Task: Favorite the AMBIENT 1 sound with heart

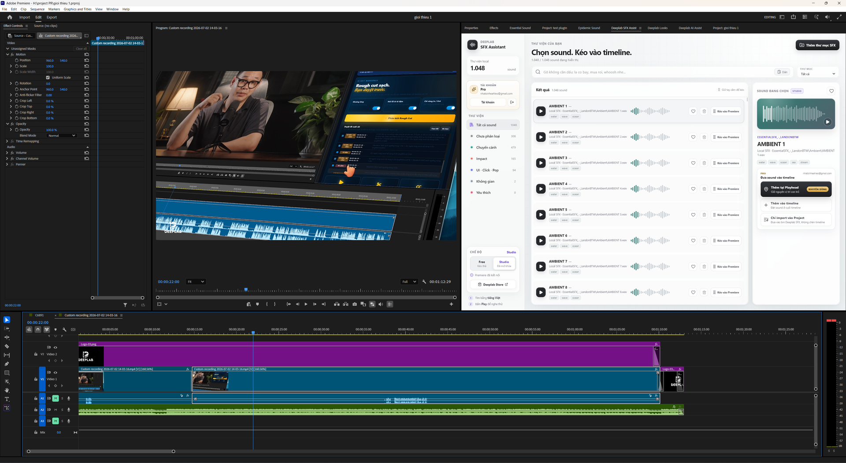Action: click(x=693, y=111)
